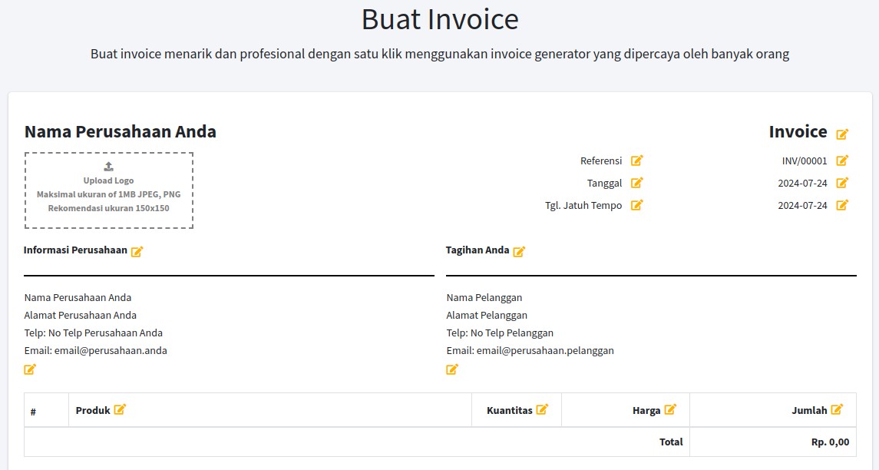Click Telp: No Telp Pelanggan line
Viewport: 879px width, 470px height.
coord(500,333)
